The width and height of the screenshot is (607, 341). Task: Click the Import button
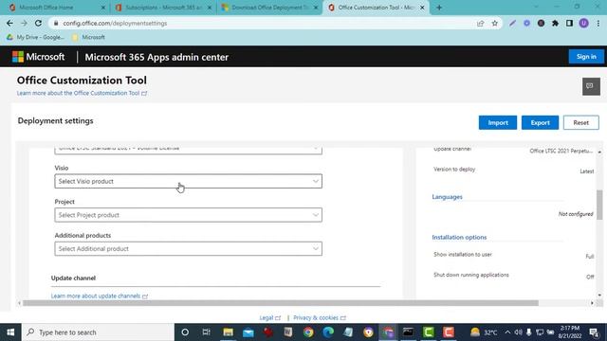pyautogui.click(x=497, y=122)
